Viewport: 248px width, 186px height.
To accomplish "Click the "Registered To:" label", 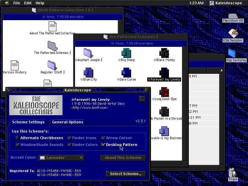I will pos(22,171).
